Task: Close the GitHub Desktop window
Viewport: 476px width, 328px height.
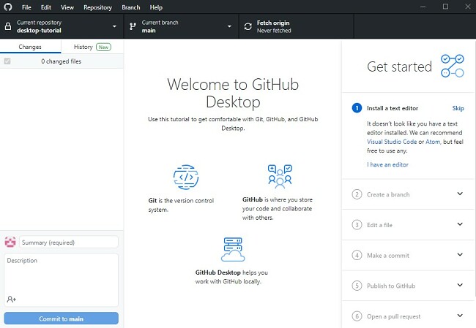Action: coord(468,7)
